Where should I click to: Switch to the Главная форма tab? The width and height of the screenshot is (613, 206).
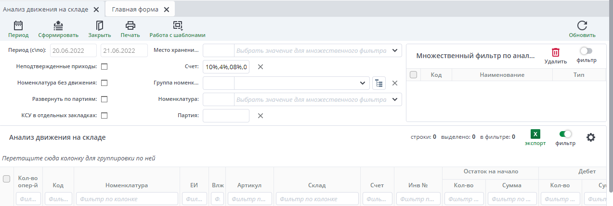coord(135,9)
